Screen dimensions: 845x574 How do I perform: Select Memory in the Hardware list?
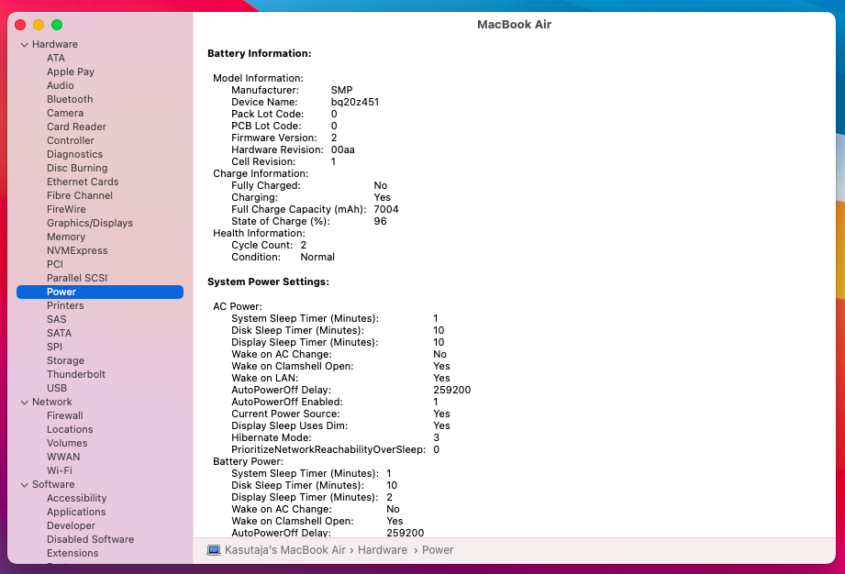coord(66,237)
